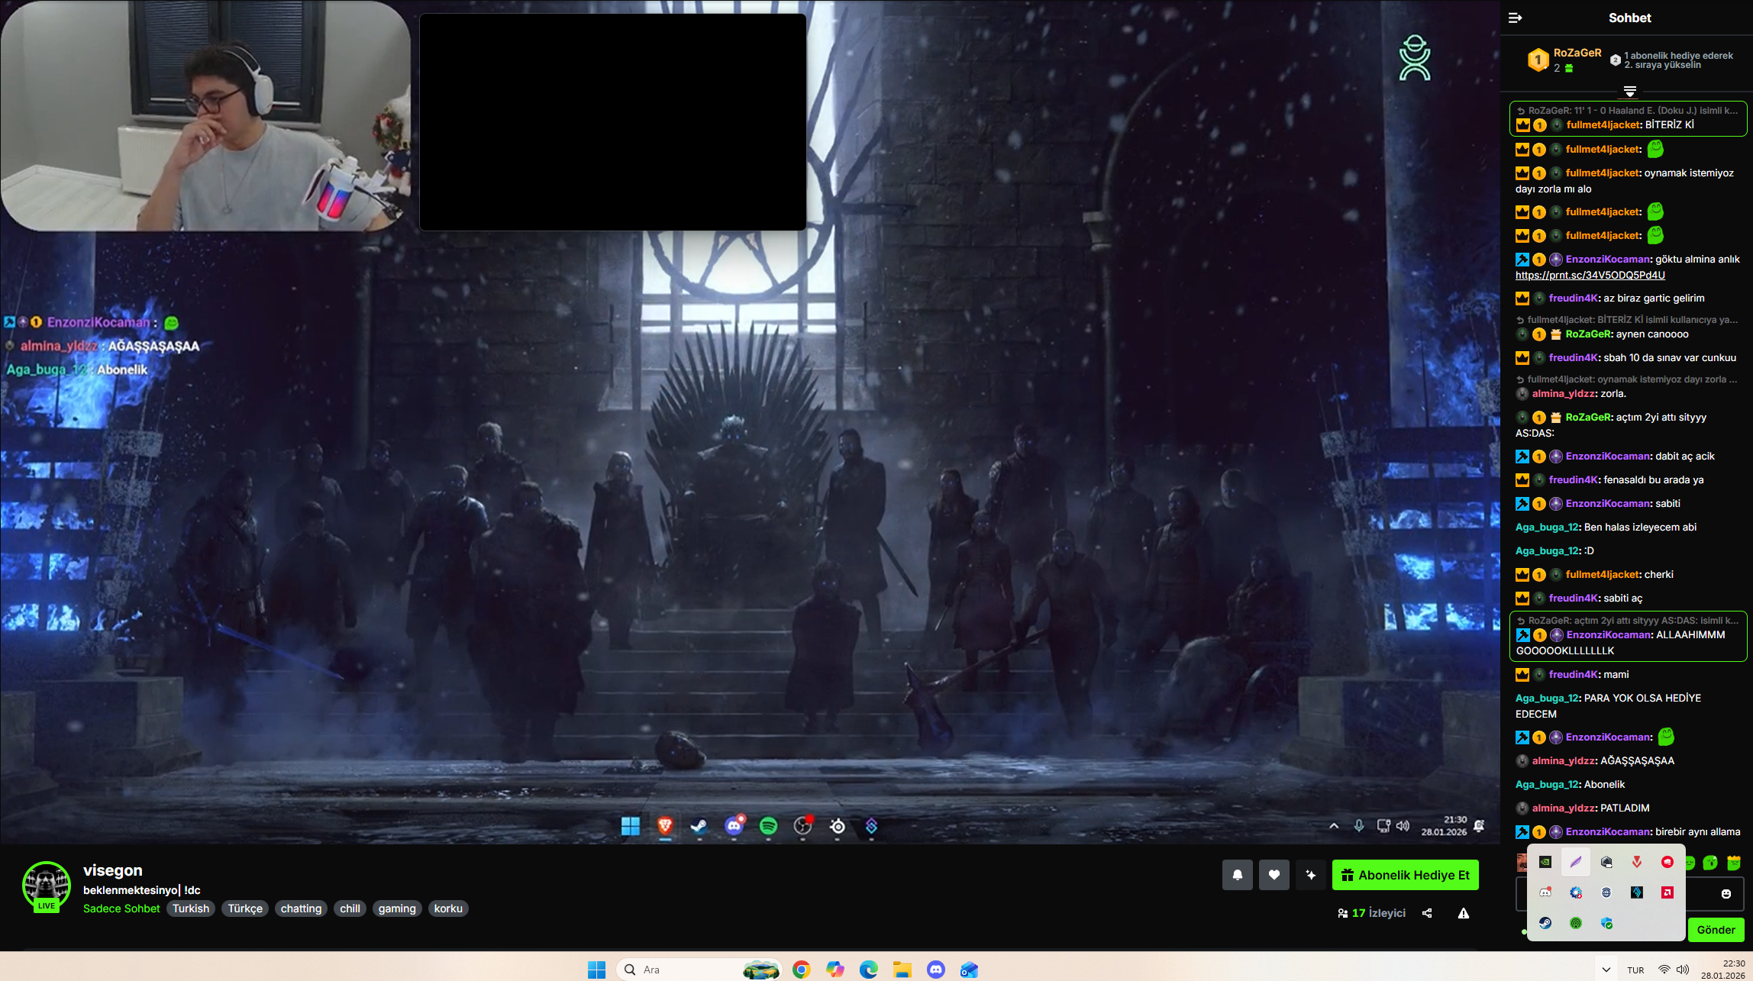Launch Google Chrome from the taskbar

(801, 970)
